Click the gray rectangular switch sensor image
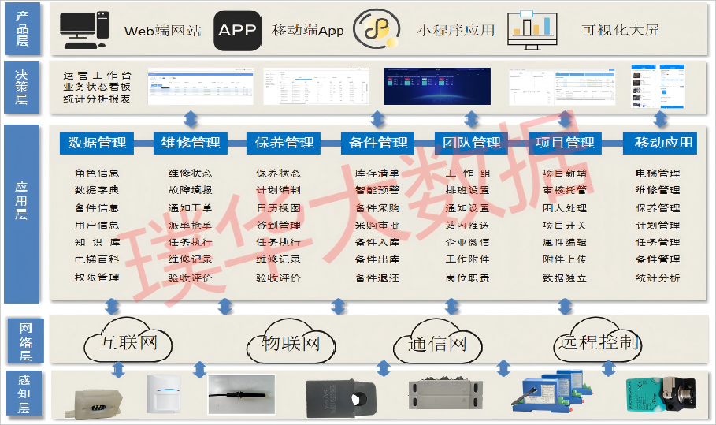This screenshot has width=716, height=425. [445, 394]
